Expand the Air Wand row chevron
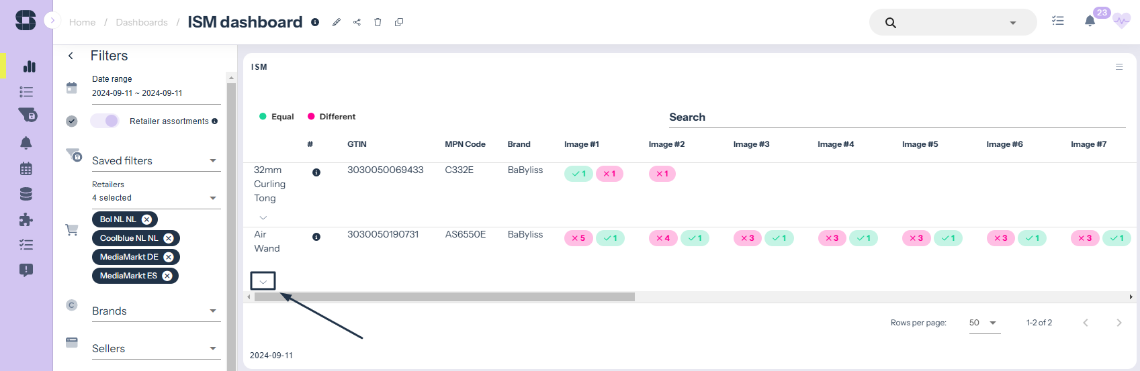 click(263, 281)
